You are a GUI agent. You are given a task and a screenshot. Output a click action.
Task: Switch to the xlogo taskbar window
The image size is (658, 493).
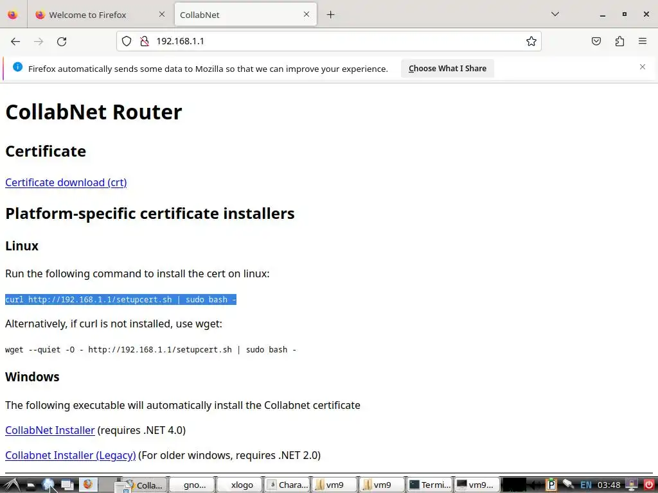click(x=239, y=485)
